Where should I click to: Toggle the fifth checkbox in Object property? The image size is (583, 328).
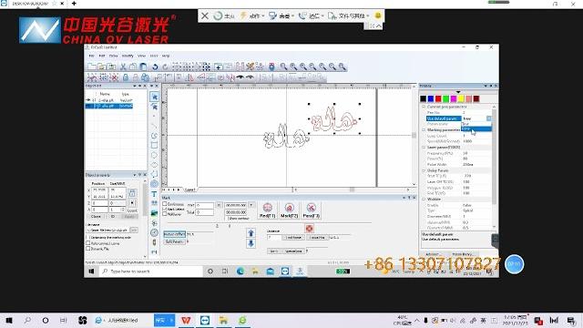tap(88, 243)
